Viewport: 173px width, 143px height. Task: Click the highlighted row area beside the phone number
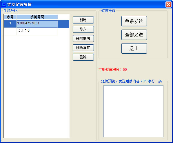[63, 24]
